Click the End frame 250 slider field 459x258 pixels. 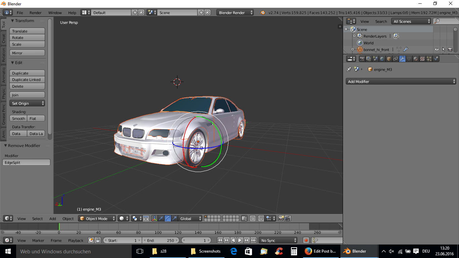161,240
